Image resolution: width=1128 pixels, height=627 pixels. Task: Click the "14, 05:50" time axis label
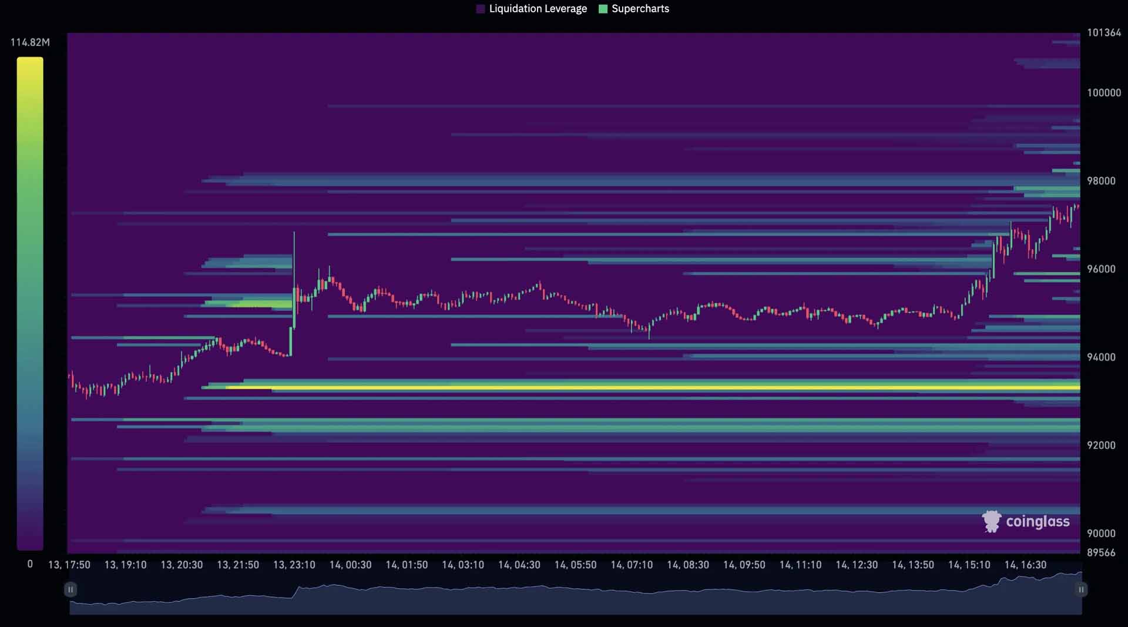coord(575,565)
